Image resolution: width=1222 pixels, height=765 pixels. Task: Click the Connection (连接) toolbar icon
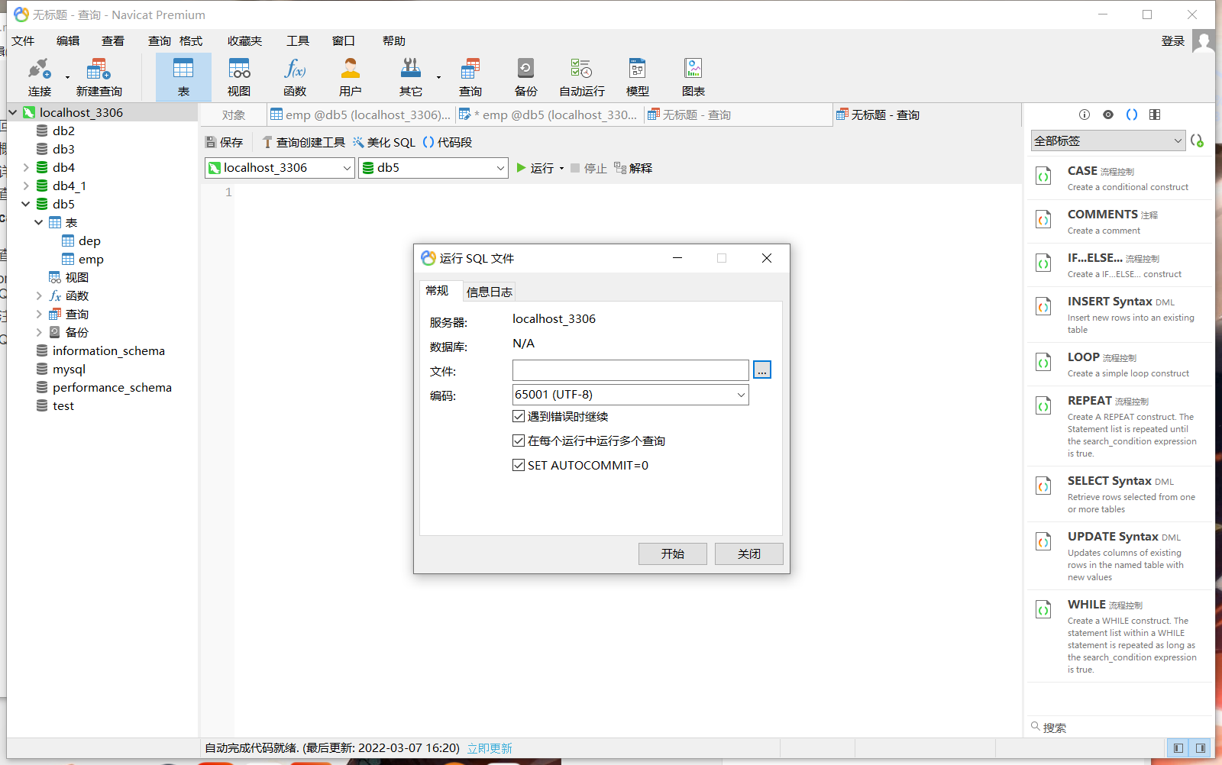(40, 77)
